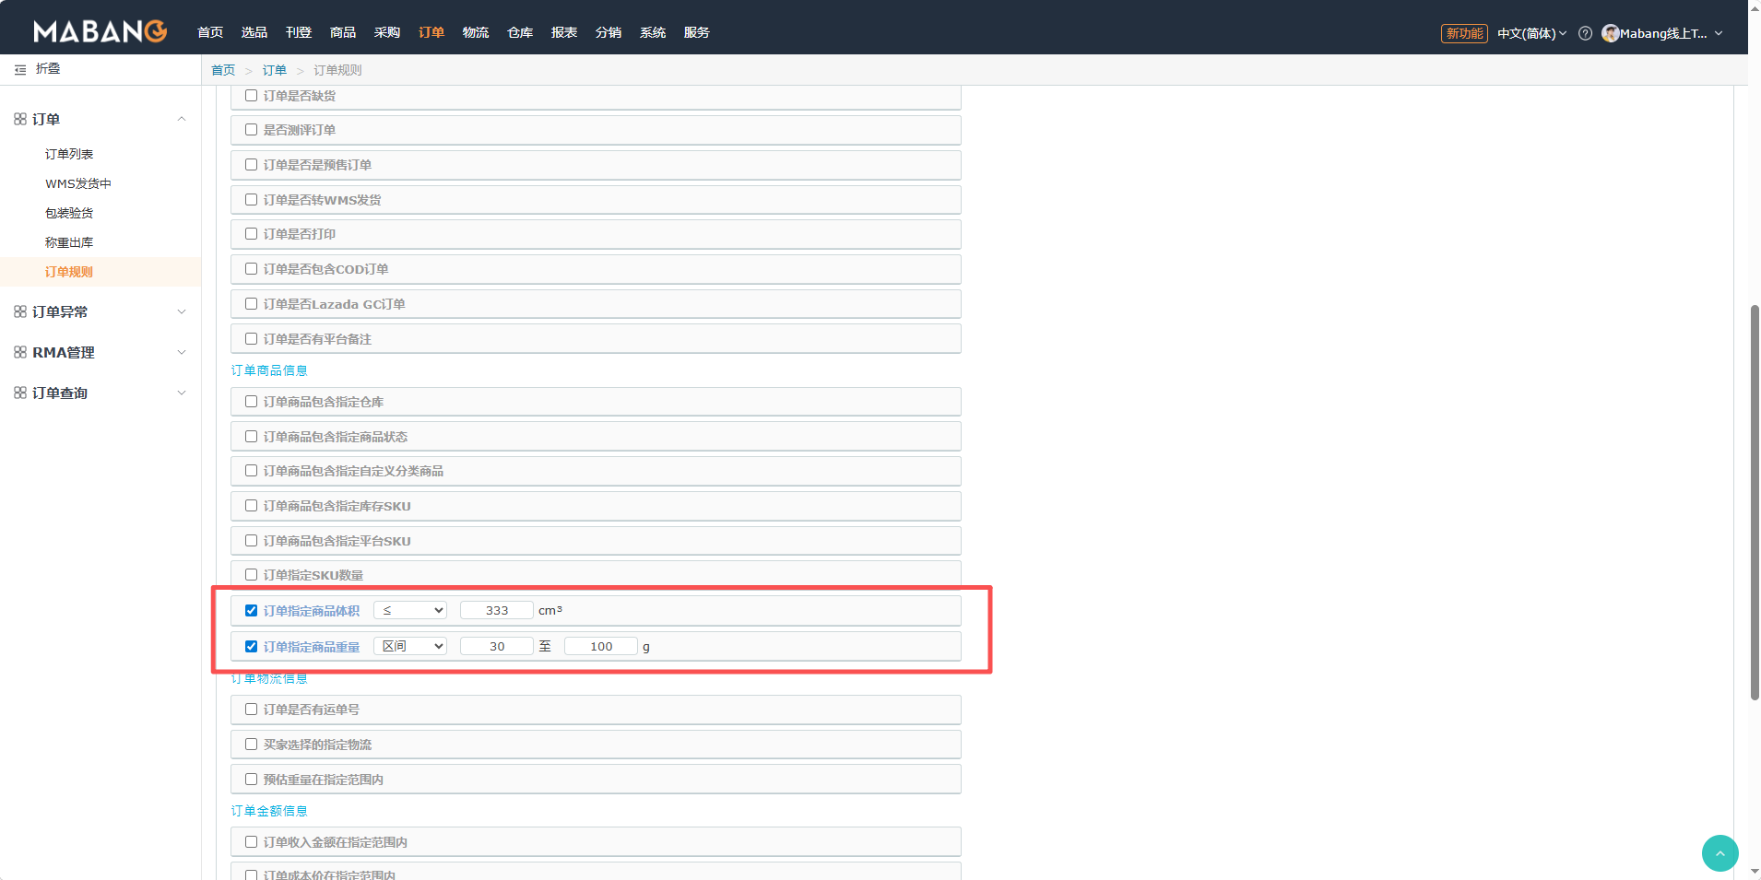Click the user avatar icon
Image resolution: width=1761 pixels, height=880 pixels.
[1610, 33]
